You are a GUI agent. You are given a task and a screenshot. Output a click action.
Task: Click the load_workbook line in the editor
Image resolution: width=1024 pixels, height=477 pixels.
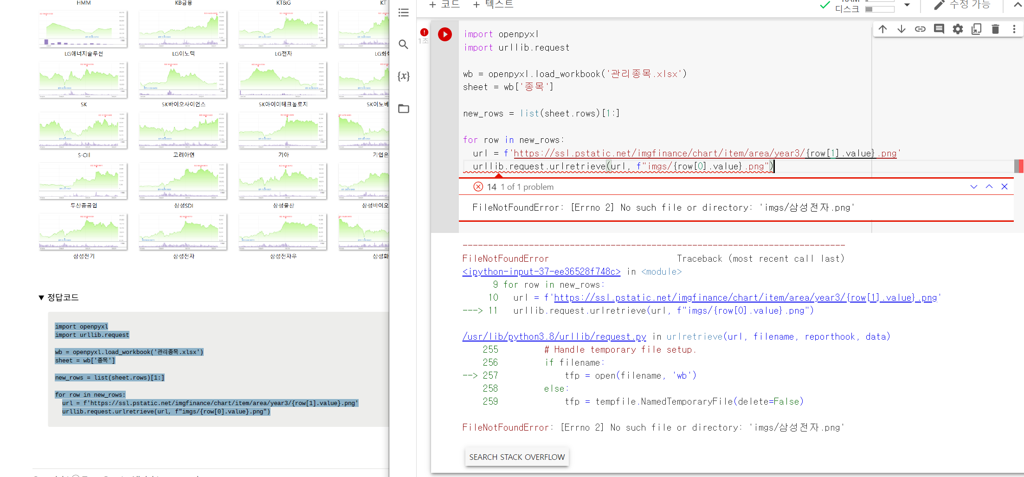pyautogui.click(x=575, y=74)
